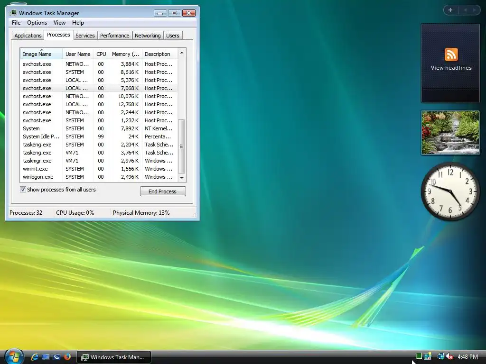Sort by the User Name column header
This screenshot has width=486, height=364.
[x=78, y=54]
